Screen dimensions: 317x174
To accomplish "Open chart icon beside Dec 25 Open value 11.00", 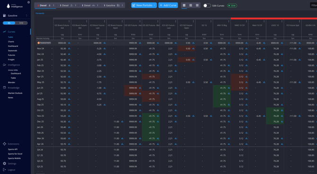I will [x=123, y=122].
